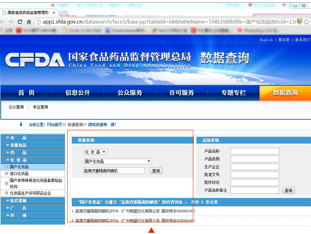
Task: Click plus icon beside 进口化妆品
Action: (x=6, y=174)
